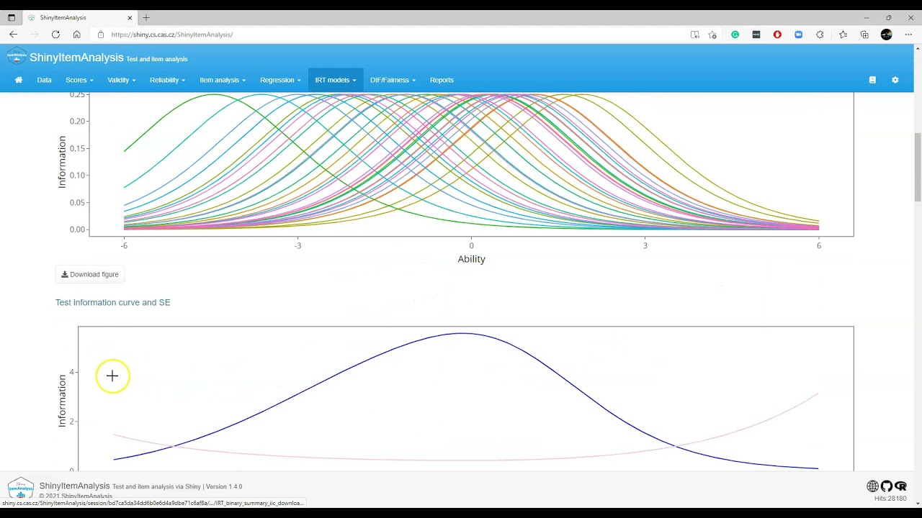Expand the IRT models dropdown menu
The height and width of the screenshot is (518, 922).
click(336, 80)
